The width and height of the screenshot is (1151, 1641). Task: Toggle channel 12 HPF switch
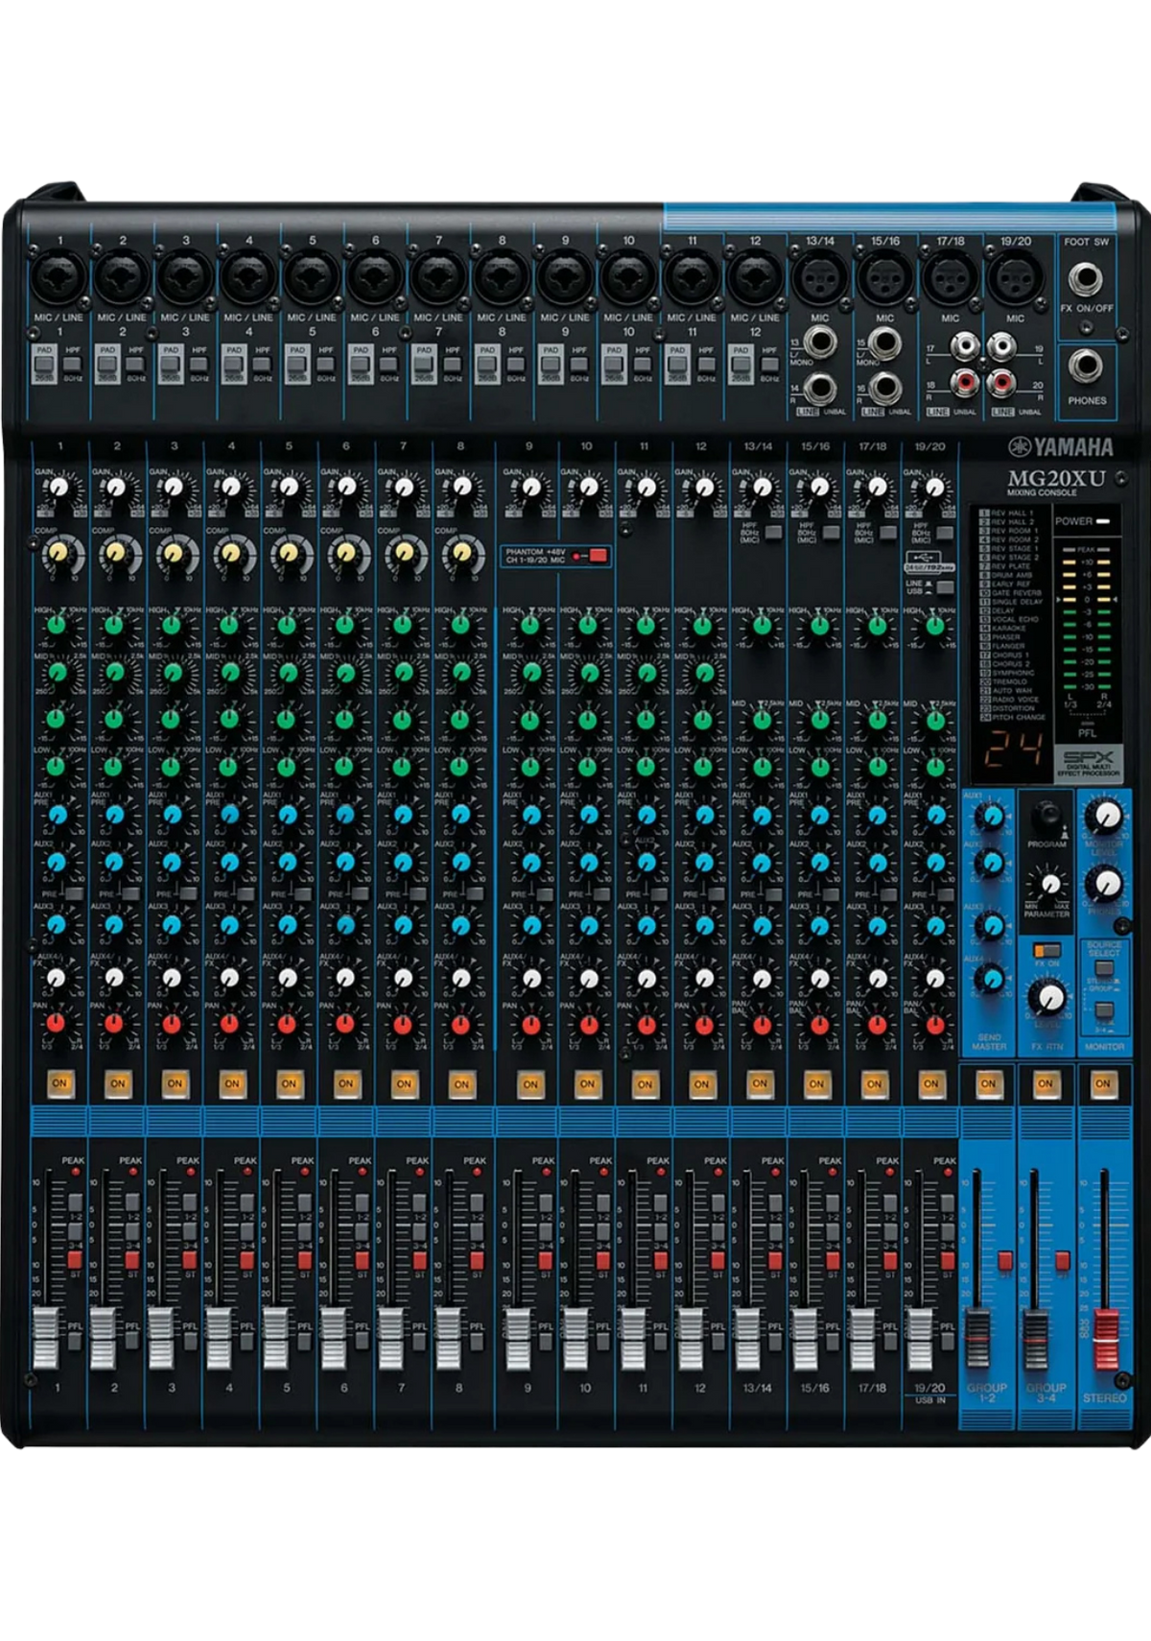(769, 365)
